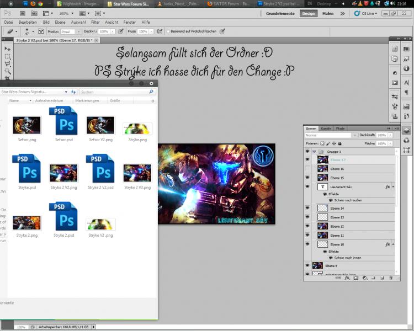Collapse the Gruppe 1 layer group
The width and height of the screenshot is (414, 331).
pos(314,151)
